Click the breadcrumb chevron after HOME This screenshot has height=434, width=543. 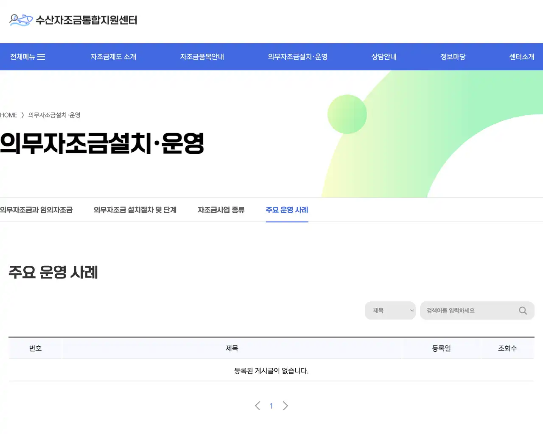pyautogui.click(x=22, y=115)
